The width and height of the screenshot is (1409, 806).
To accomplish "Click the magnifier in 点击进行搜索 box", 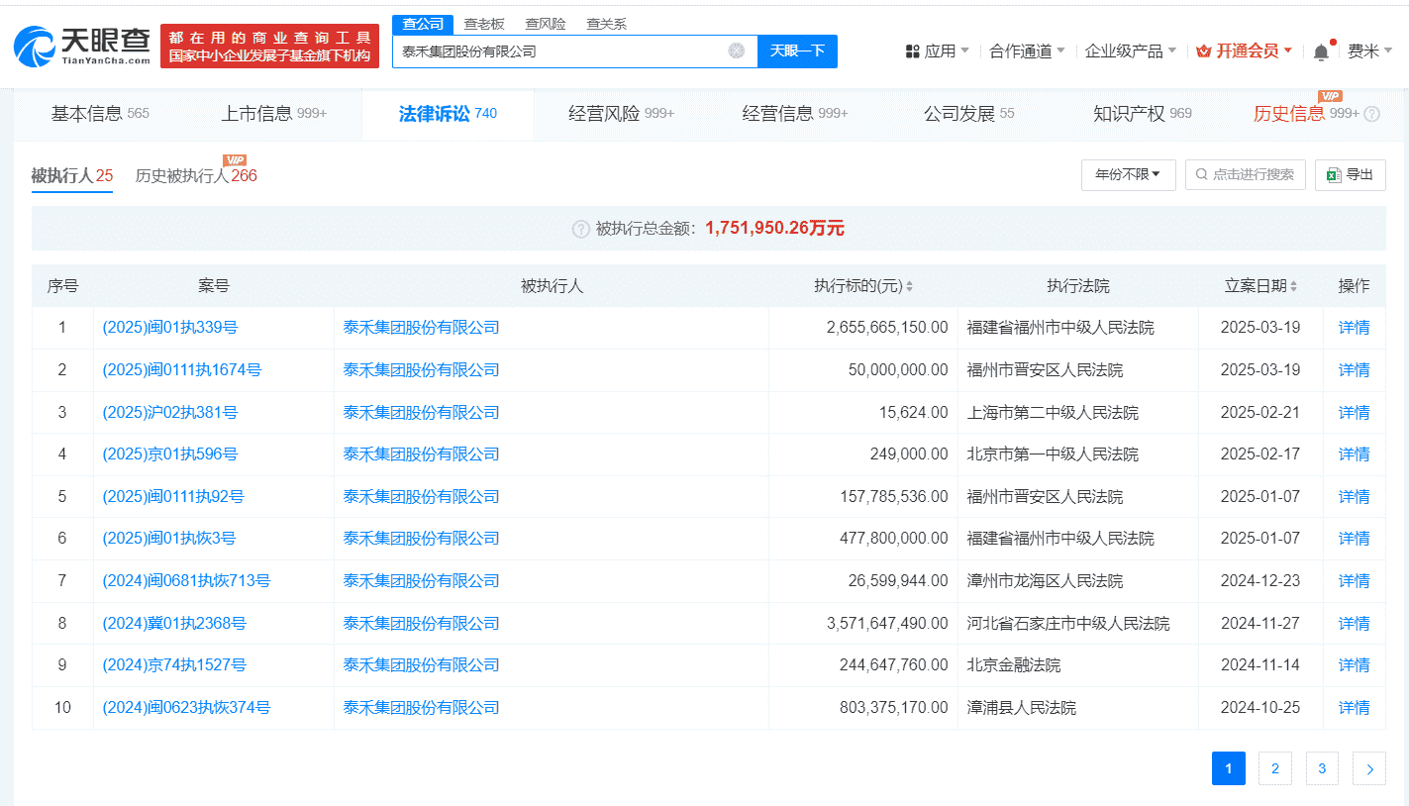I will click(x=1201, y=174).
